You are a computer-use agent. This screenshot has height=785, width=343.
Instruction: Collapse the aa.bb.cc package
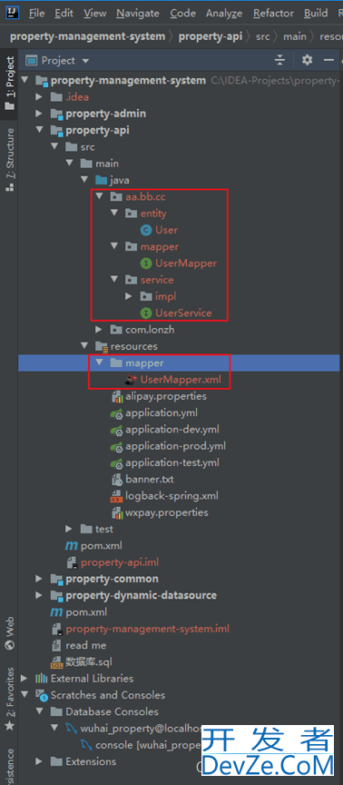click(99, 197)
